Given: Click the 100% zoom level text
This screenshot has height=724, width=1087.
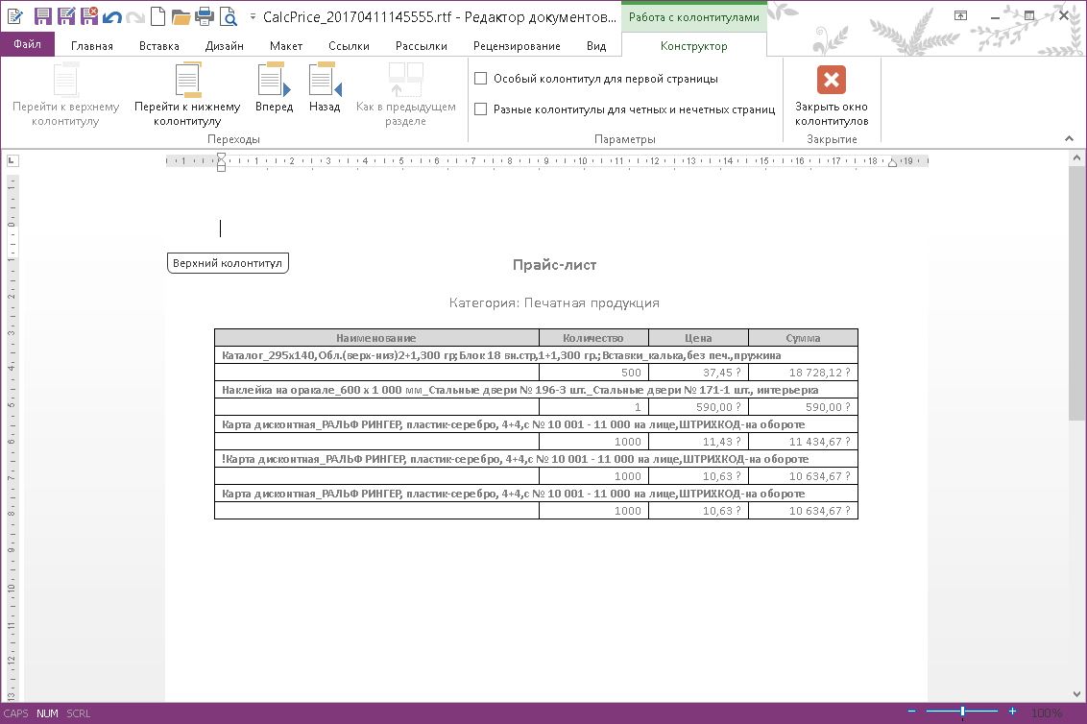Looking at the screenshot, I should (x=1046, y=712).
